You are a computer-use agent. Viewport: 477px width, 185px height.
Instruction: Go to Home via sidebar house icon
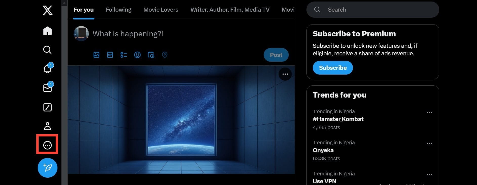[48, 31]
